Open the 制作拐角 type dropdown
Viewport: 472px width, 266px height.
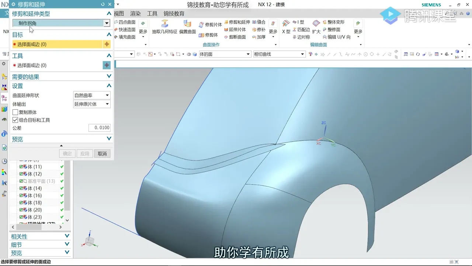[107, 23]
